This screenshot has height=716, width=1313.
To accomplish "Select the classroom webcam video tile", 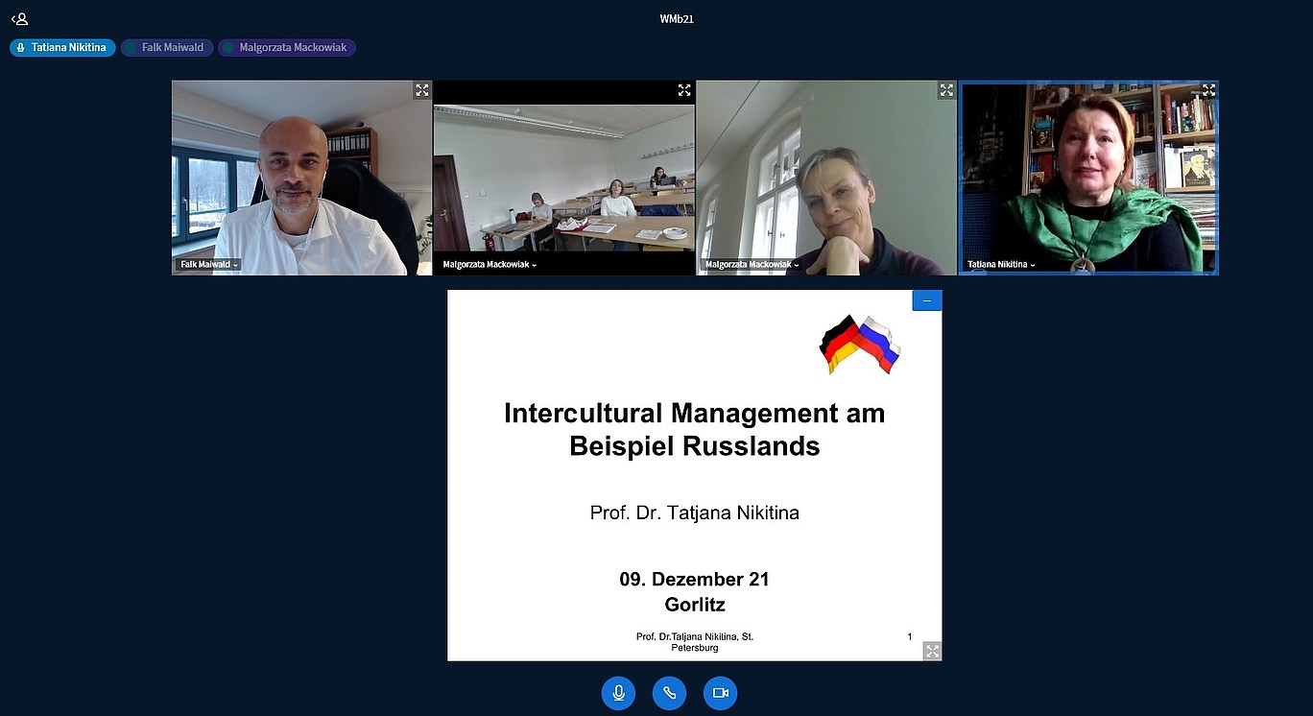I will pos(563,178).
